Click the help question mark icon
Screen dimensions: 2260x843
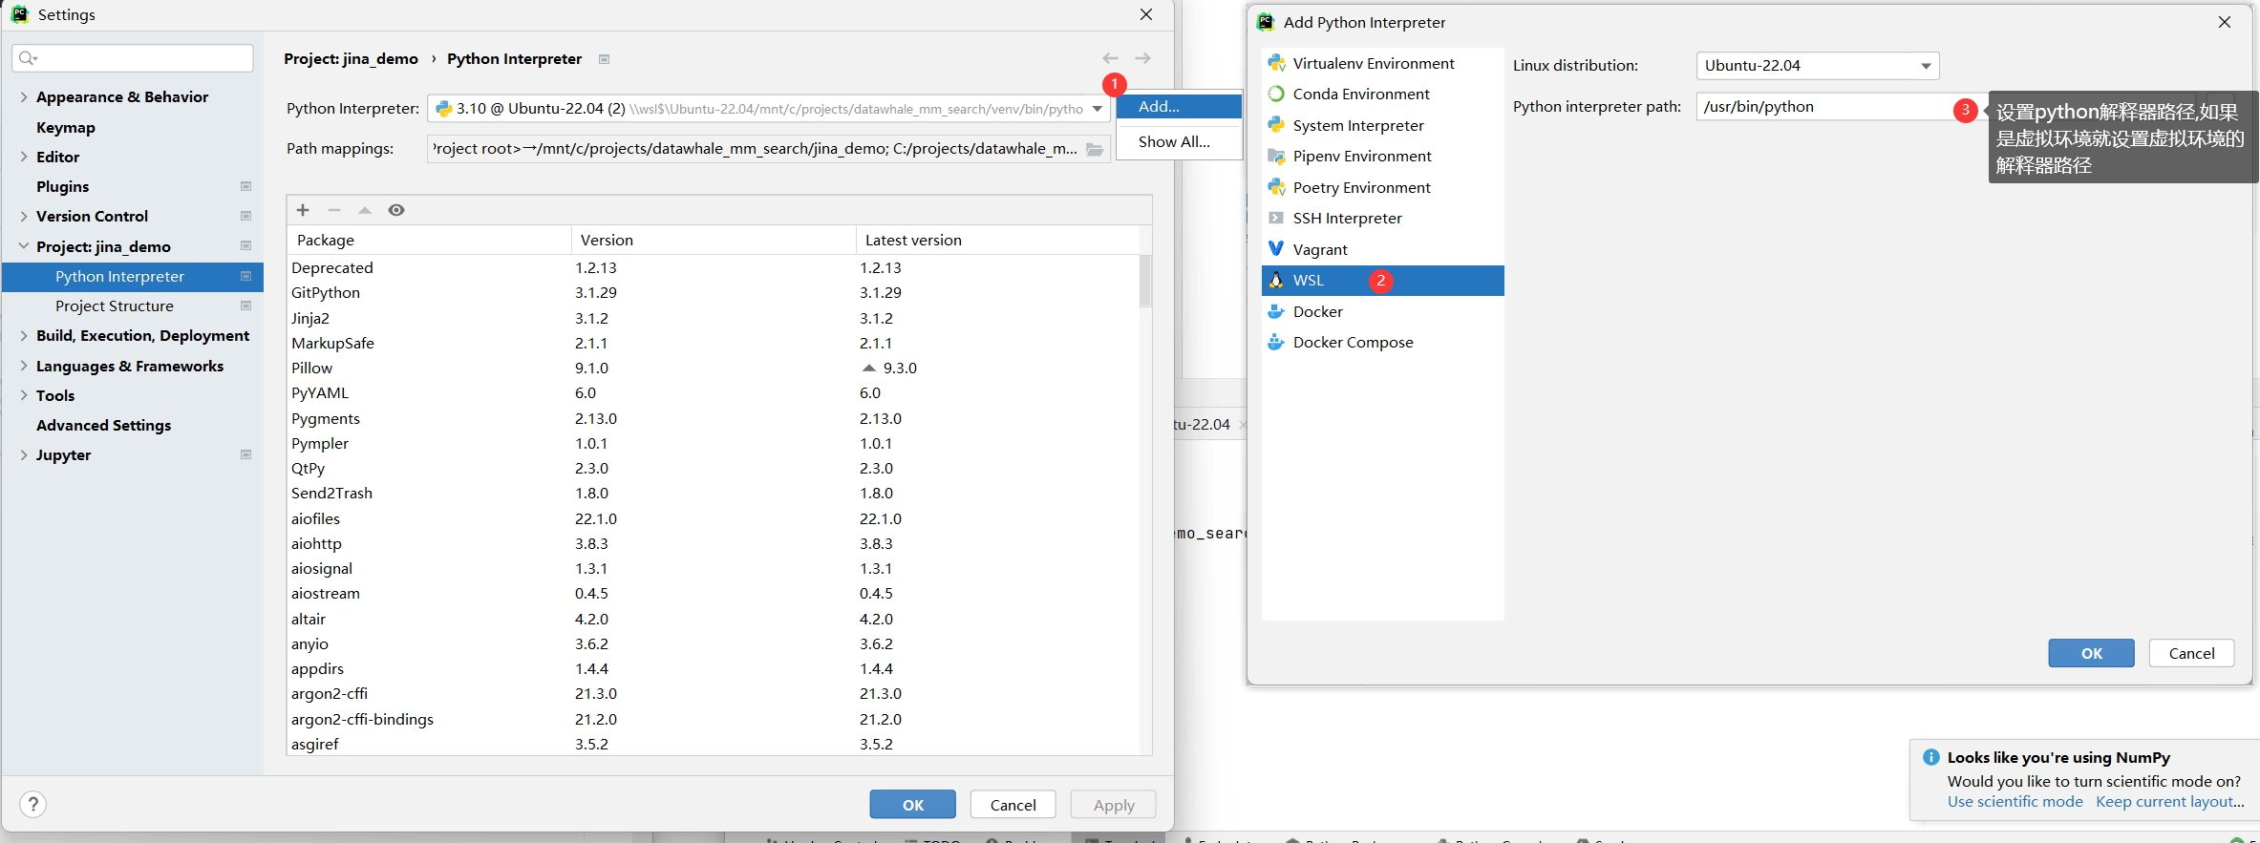coord(32,804)
